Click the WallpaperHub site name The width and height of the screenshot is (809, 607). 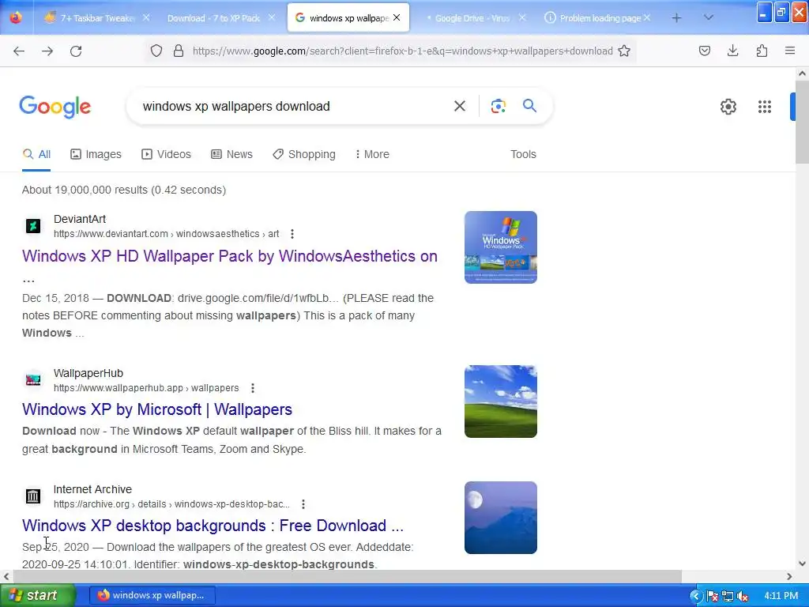pos(88,373)
